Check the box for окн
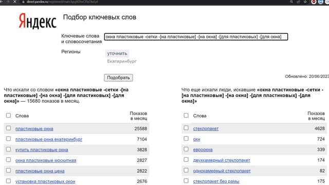329x185 pixels. (186, 138)
